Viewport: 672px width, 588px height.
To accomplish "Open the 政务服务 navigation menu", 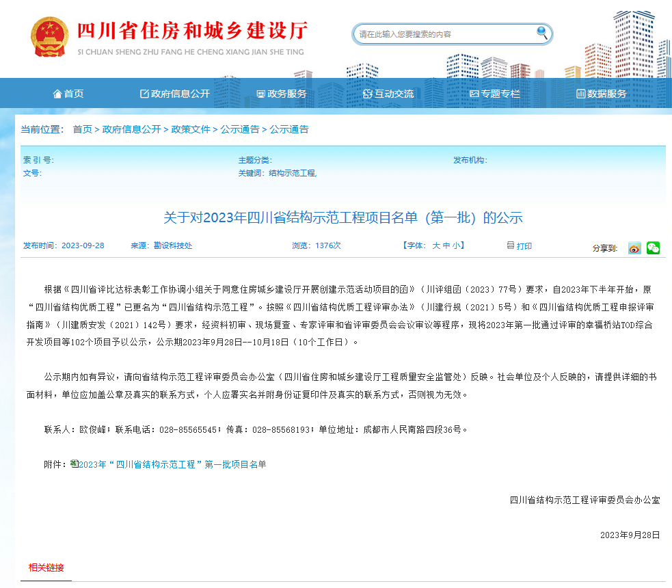I will [282, 94].
